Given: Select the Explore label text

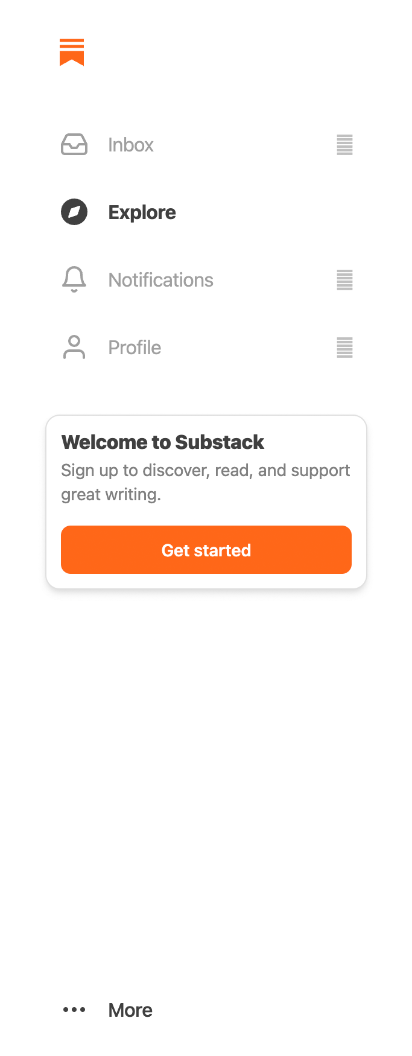Looking at the screenshot, I should coord(142,212).
